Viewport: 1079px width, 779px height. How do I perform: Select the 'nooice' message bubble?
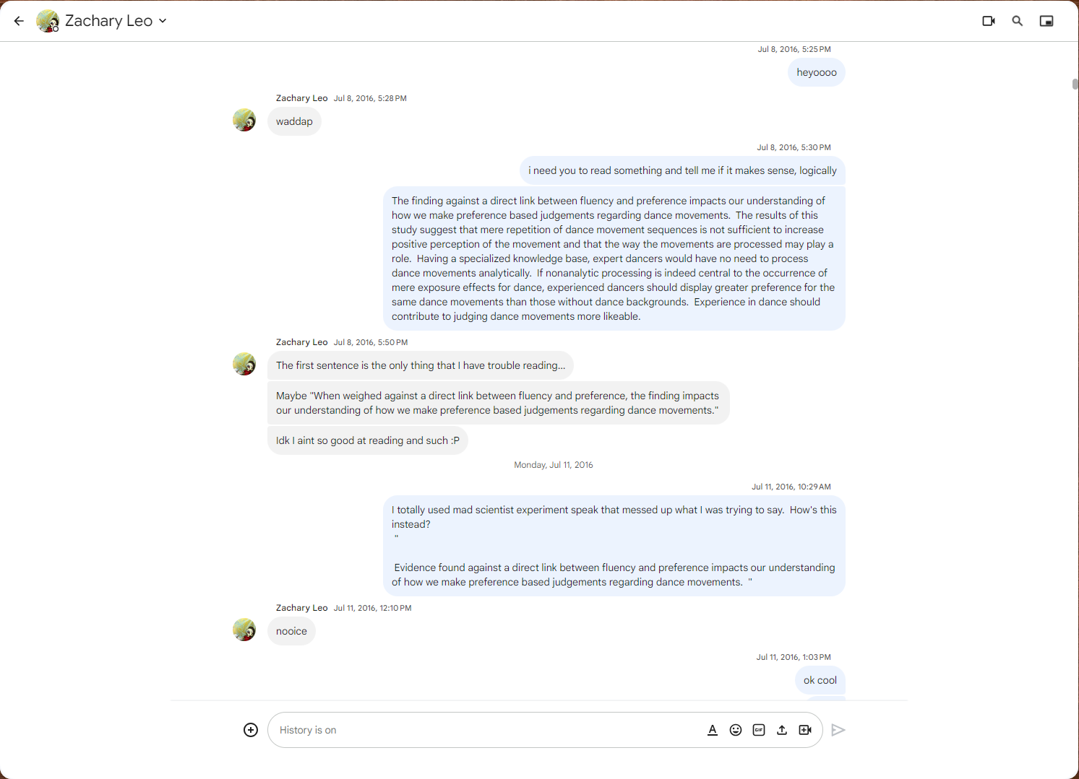[x=291, y=631]
